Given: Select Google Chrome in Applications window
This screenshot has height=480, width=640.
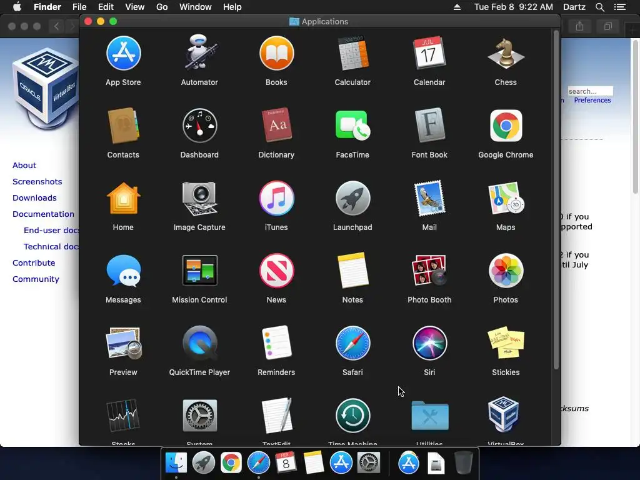Looking at the screenshot, I should (x=506, y=126).
